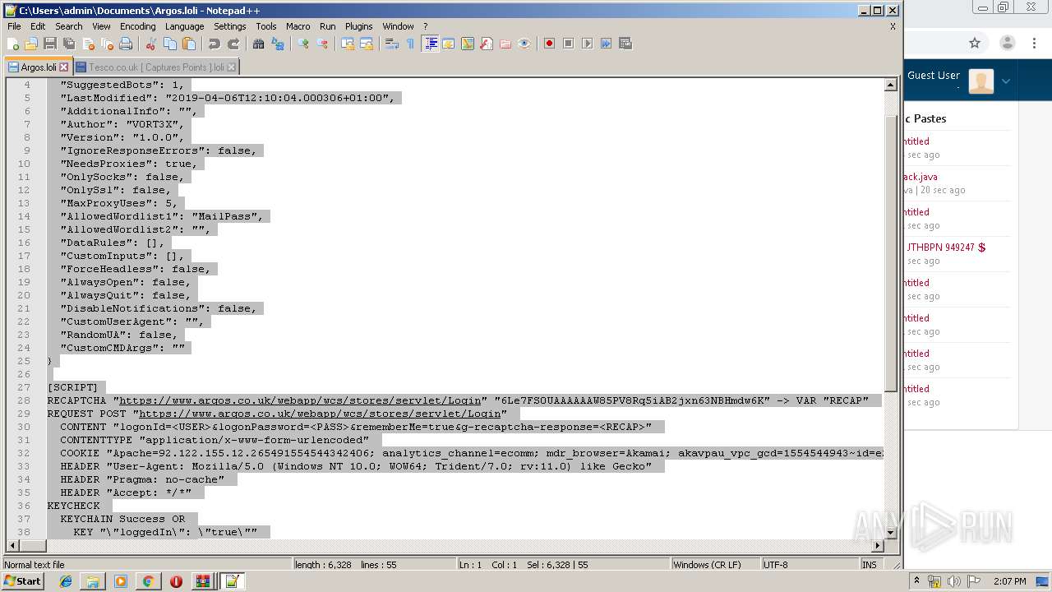Viewport: 1052px width, 592px height.
Task: Open the File menu
Action: pos(14,26)
